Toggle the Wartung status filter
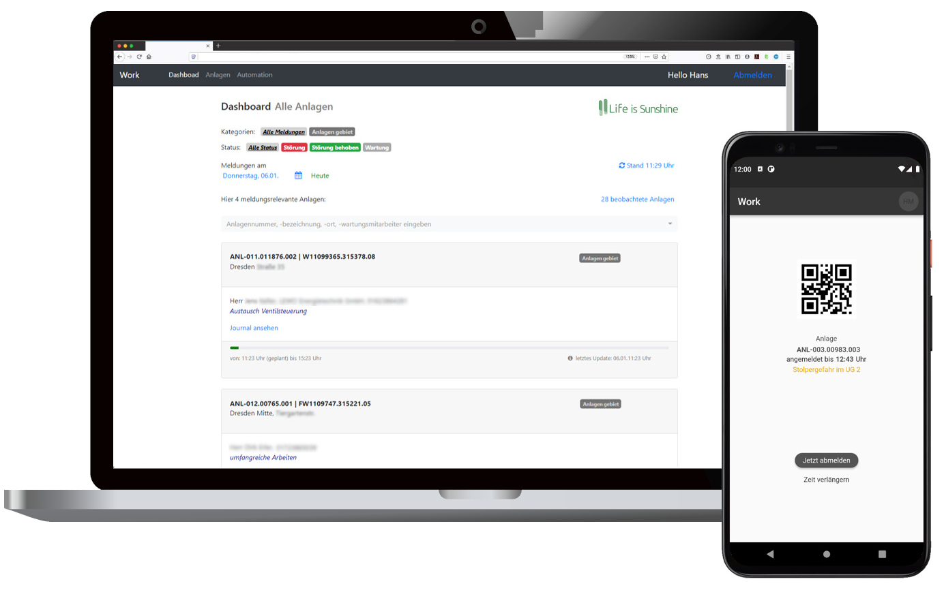Image resolution: width=944 pixels, height=590 pixels. 377,147
